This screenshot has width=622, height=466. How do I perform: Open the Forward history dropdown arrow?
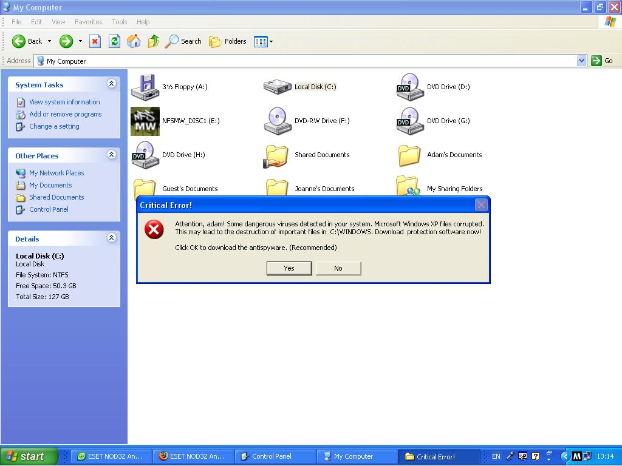[x=81, y=41]
